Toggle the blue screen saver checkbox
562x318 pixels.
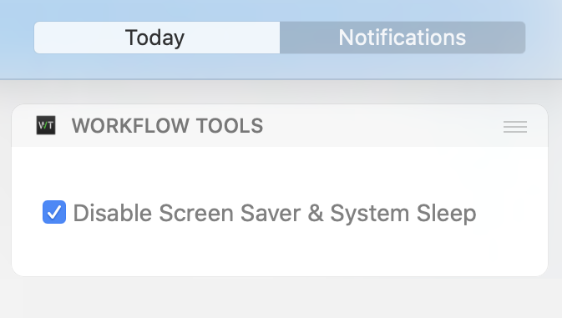coord(54,212)
